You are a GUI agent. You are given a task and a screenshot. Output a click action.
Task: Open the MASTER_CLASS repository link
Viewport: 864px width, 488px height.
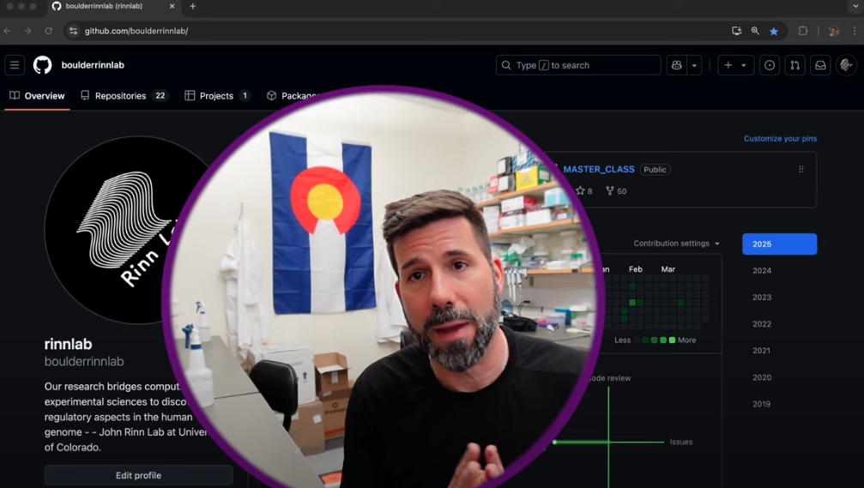point(598,170)
